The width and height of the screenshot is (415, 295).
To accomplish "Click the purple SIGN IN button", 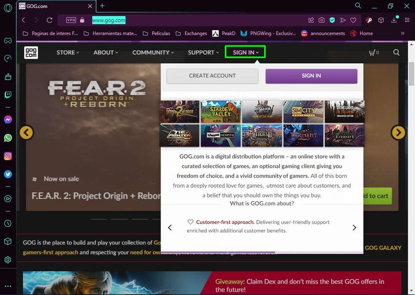I will tap(311, 76).
